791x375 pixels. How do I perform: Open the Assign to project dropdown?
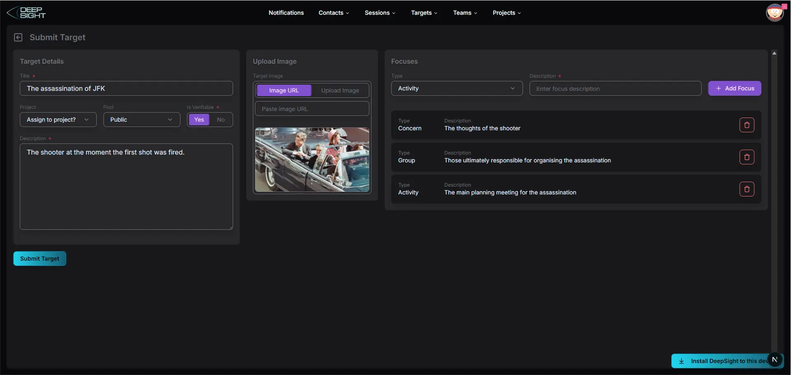(x=58, y=120)
